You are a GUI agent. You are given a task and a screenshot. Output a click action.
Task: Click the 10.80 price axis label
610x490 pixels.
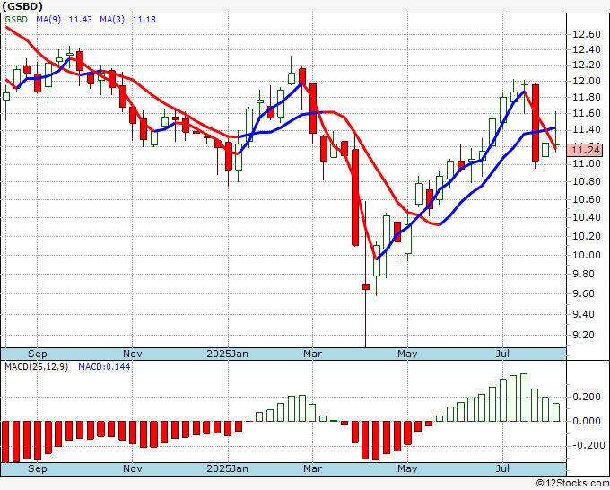coord(587,182)
